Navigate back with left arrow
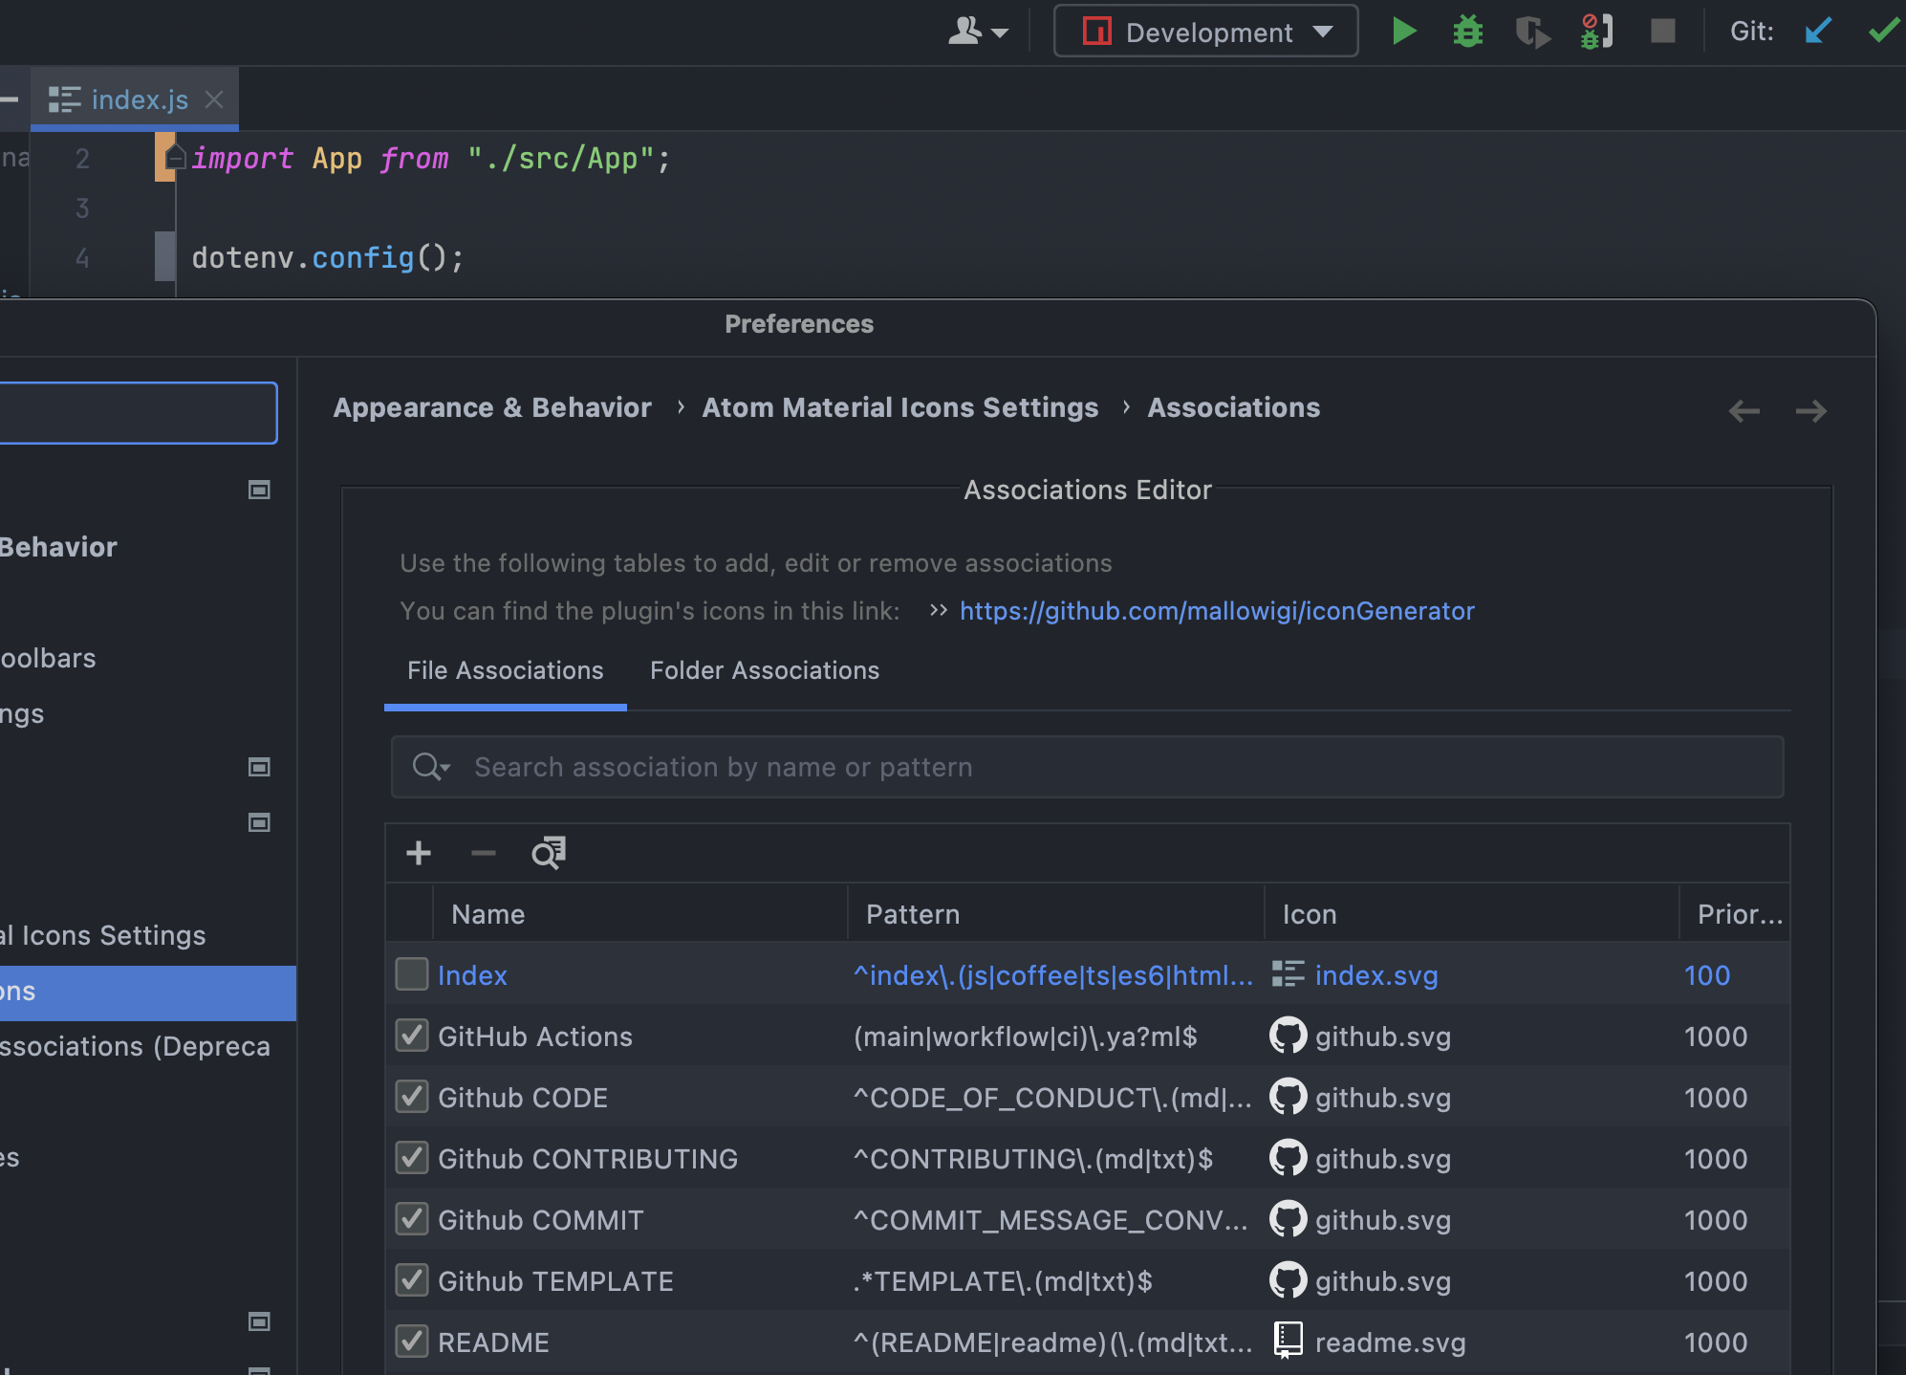The width and height of the screenshot is (1906, 1375). click(x=1744, y=411)
